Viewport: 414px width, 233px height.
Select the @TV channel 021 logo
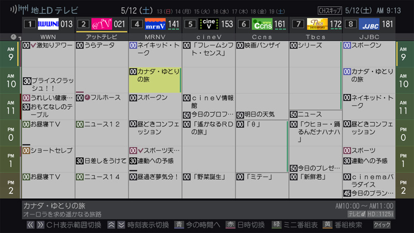point(101,24)
